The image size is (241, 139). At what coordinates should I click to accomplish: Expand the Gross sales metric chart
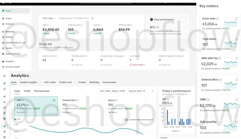(236, 18)
